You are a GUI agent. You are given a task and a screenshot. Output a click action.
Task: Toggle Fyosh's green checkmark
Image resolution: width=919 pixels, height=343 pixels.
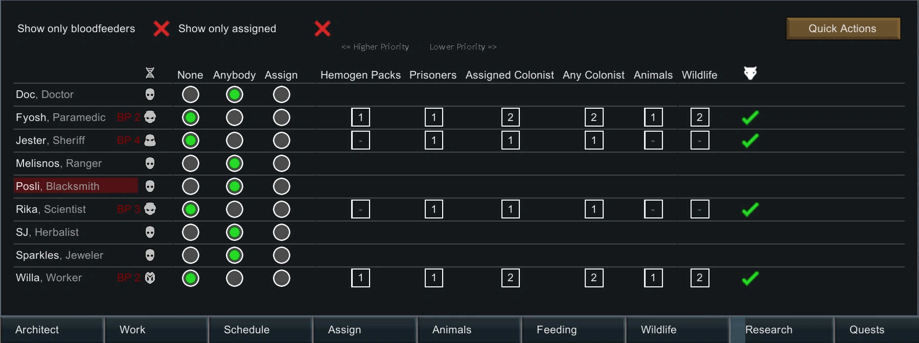click(750, 118)
